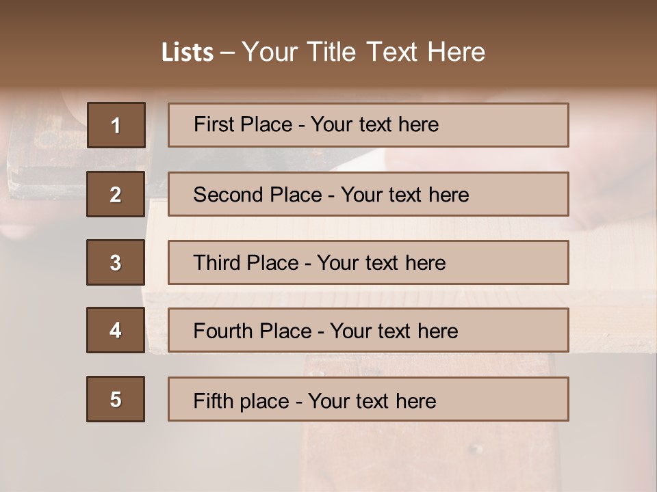Select the Third Place text bar

tap(368, 262)
